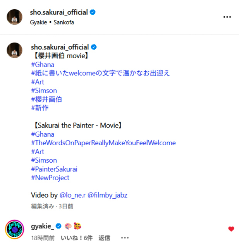Viewport: 239px width, 251px height.
Task: Visit the @filmby_jabz profile mention
Action: (107, 195)
